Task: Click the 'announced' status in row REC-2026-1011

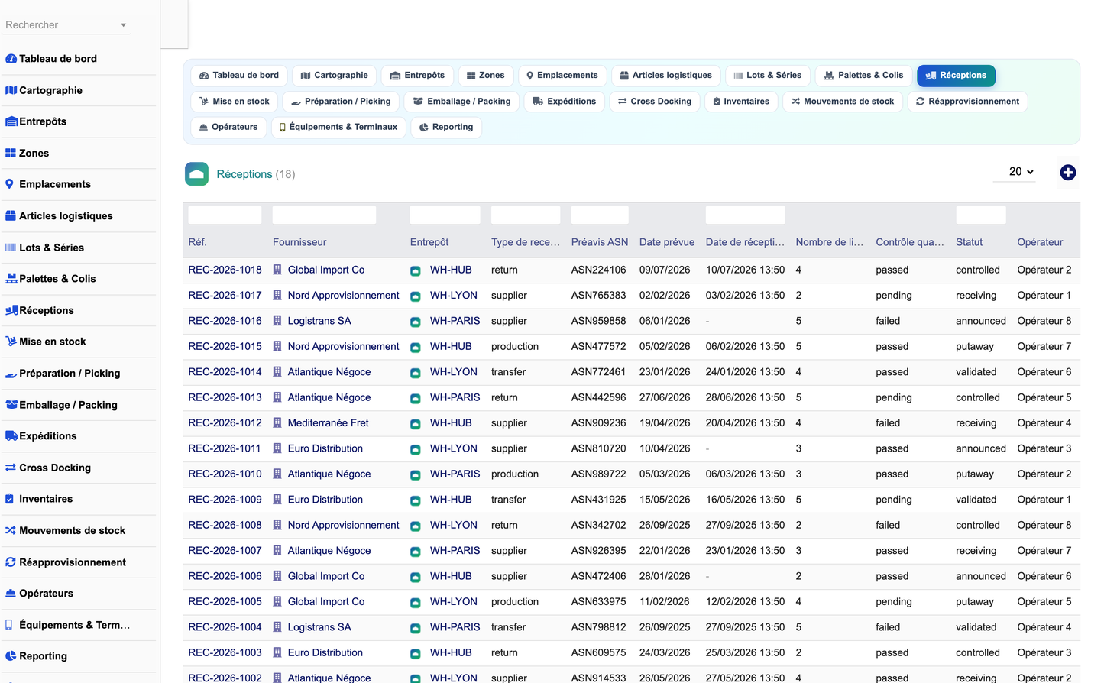Action: coord(981,448)
